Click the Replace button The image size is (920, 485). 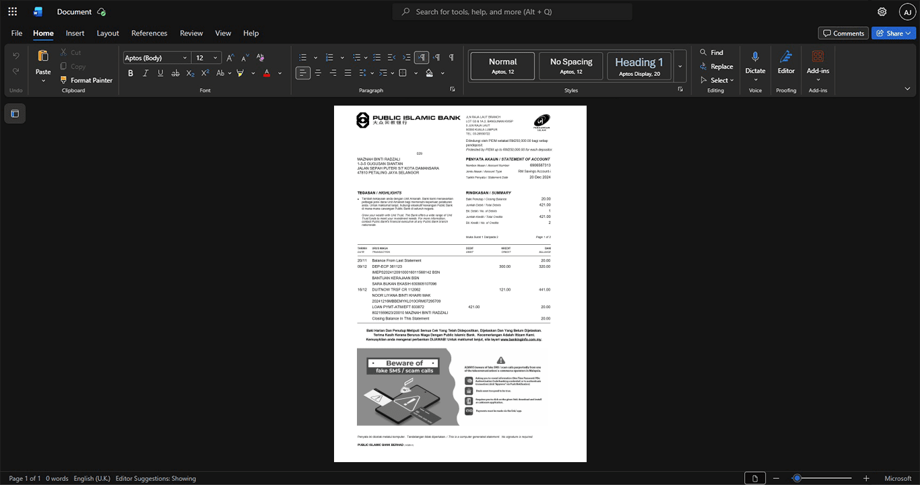click(716, 67)
